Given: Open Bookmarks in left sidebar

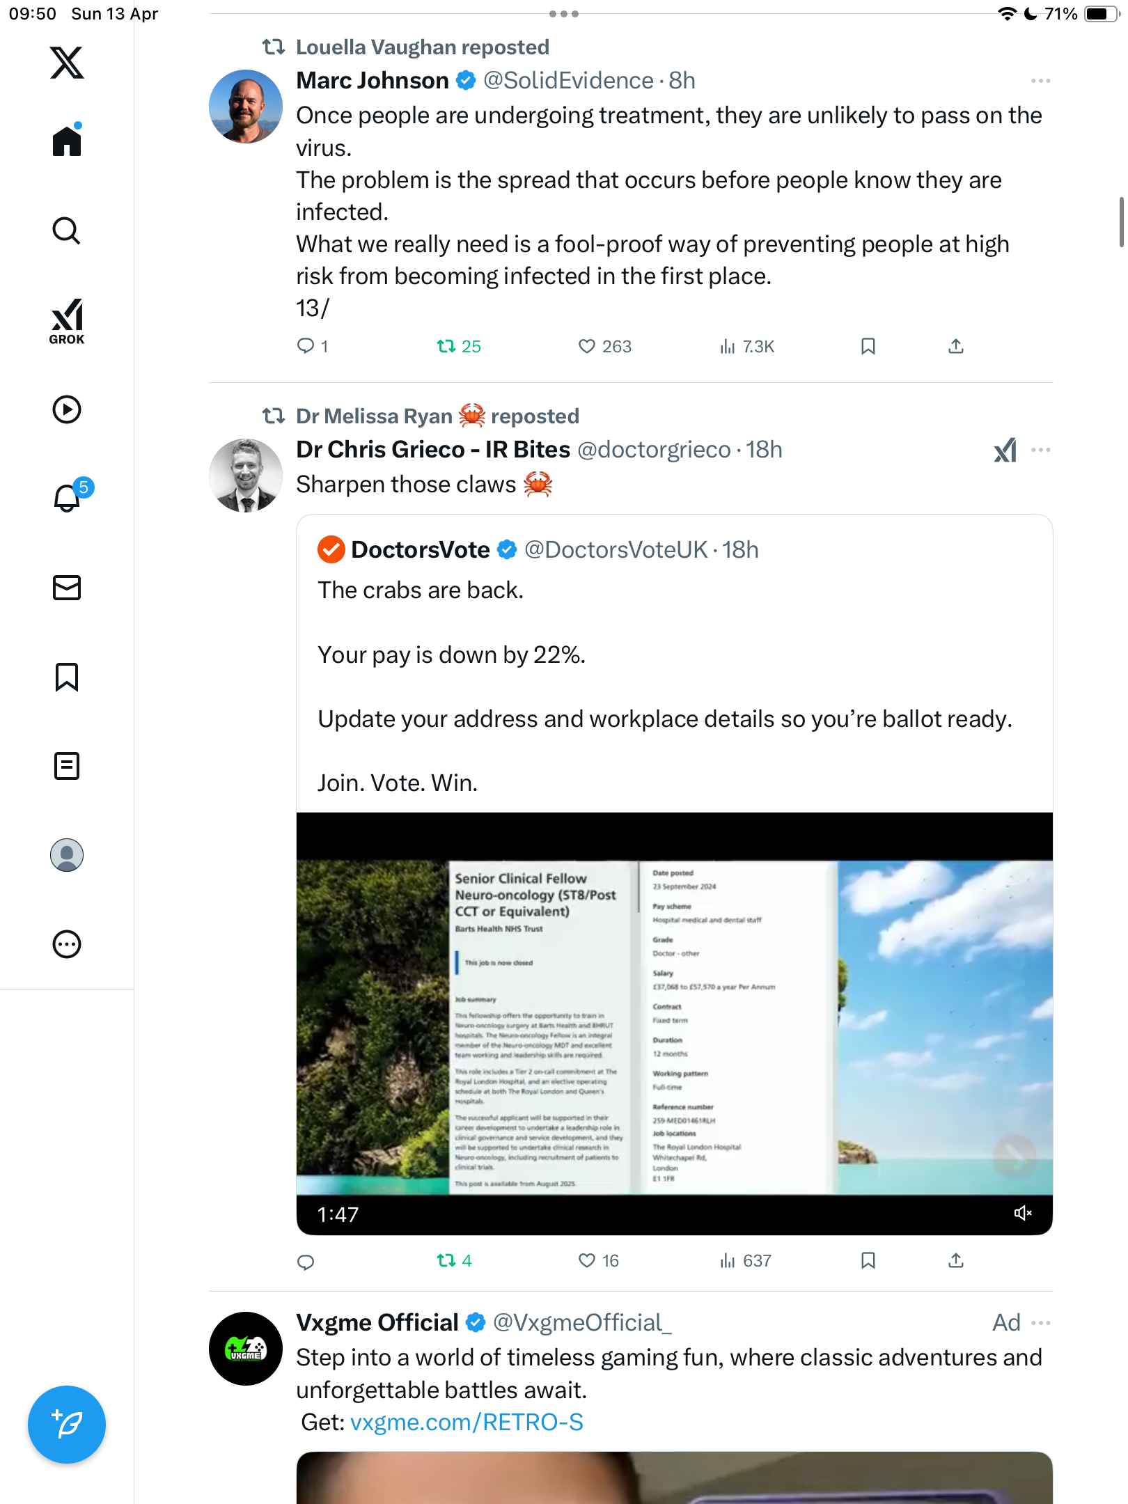Looking at the screenshot, I should pos(67,677).
